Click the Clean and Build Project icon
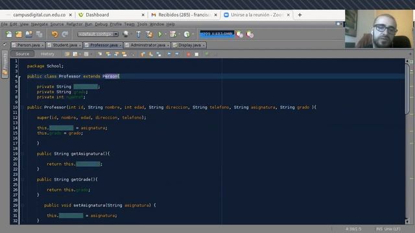The image size is (415, 233). [x=149, y=34]
